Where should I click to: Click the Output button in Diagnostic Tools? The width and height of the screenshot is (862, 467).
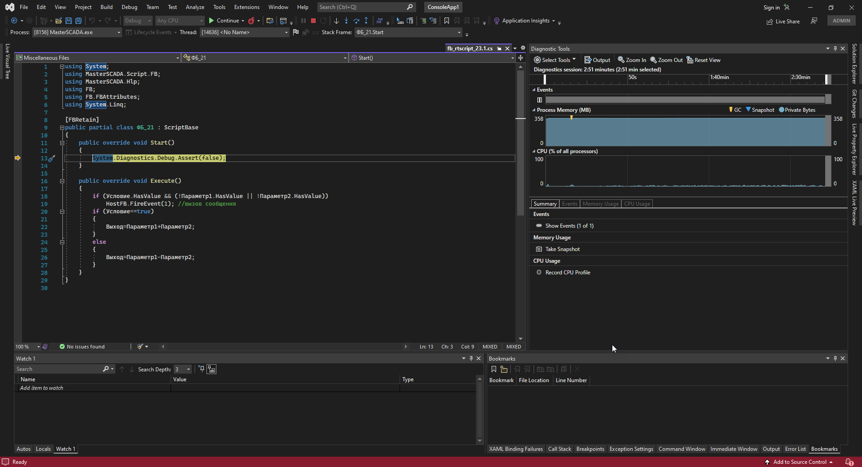[597, 60]
